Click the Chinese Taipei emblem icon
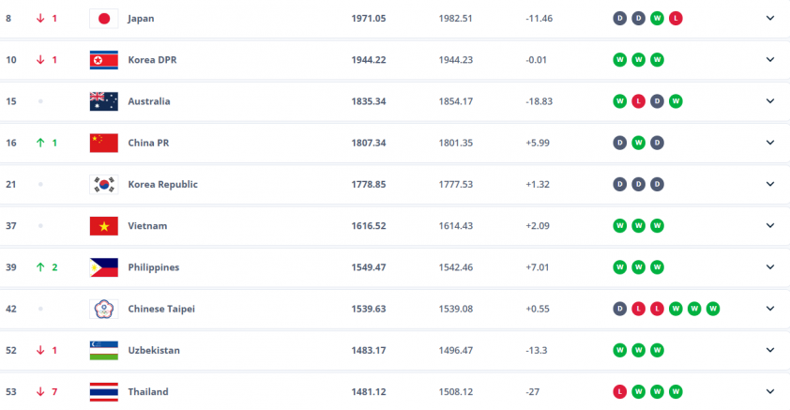 104,309
